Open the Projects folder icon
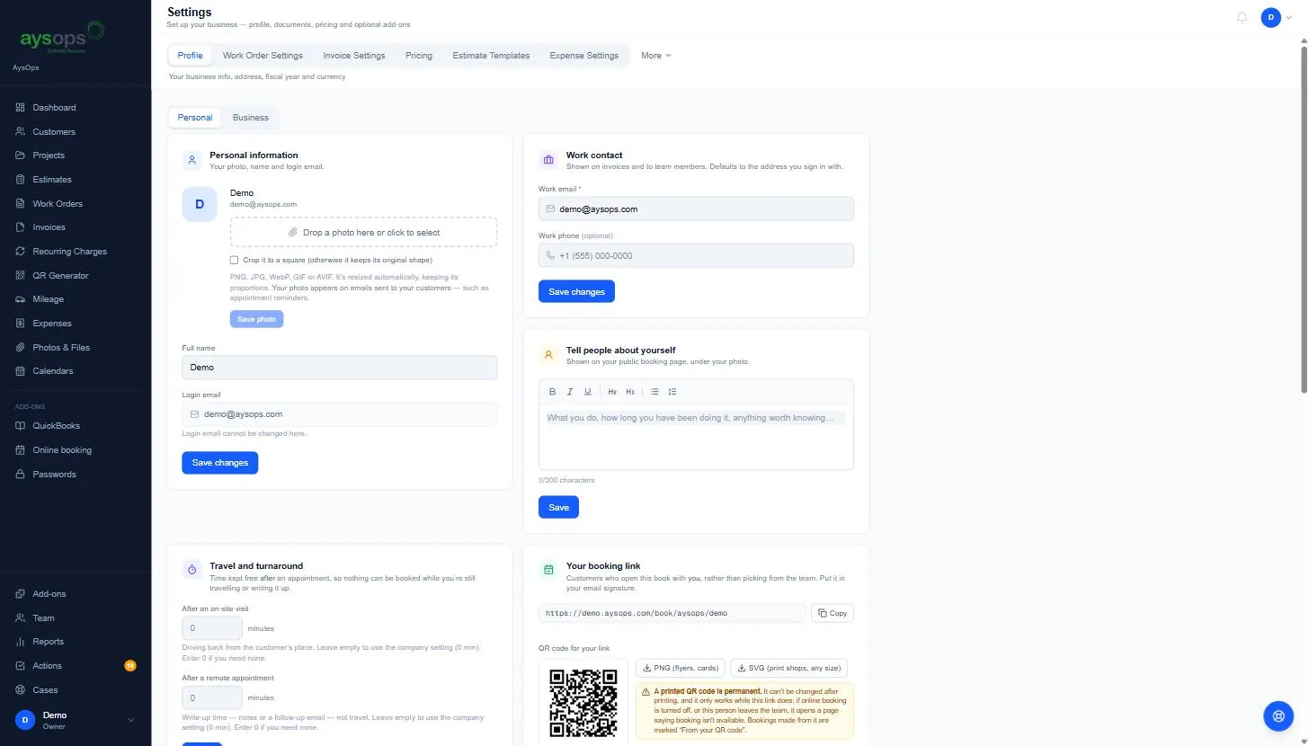Screen dimensions: 1309x746 point(21,155)
